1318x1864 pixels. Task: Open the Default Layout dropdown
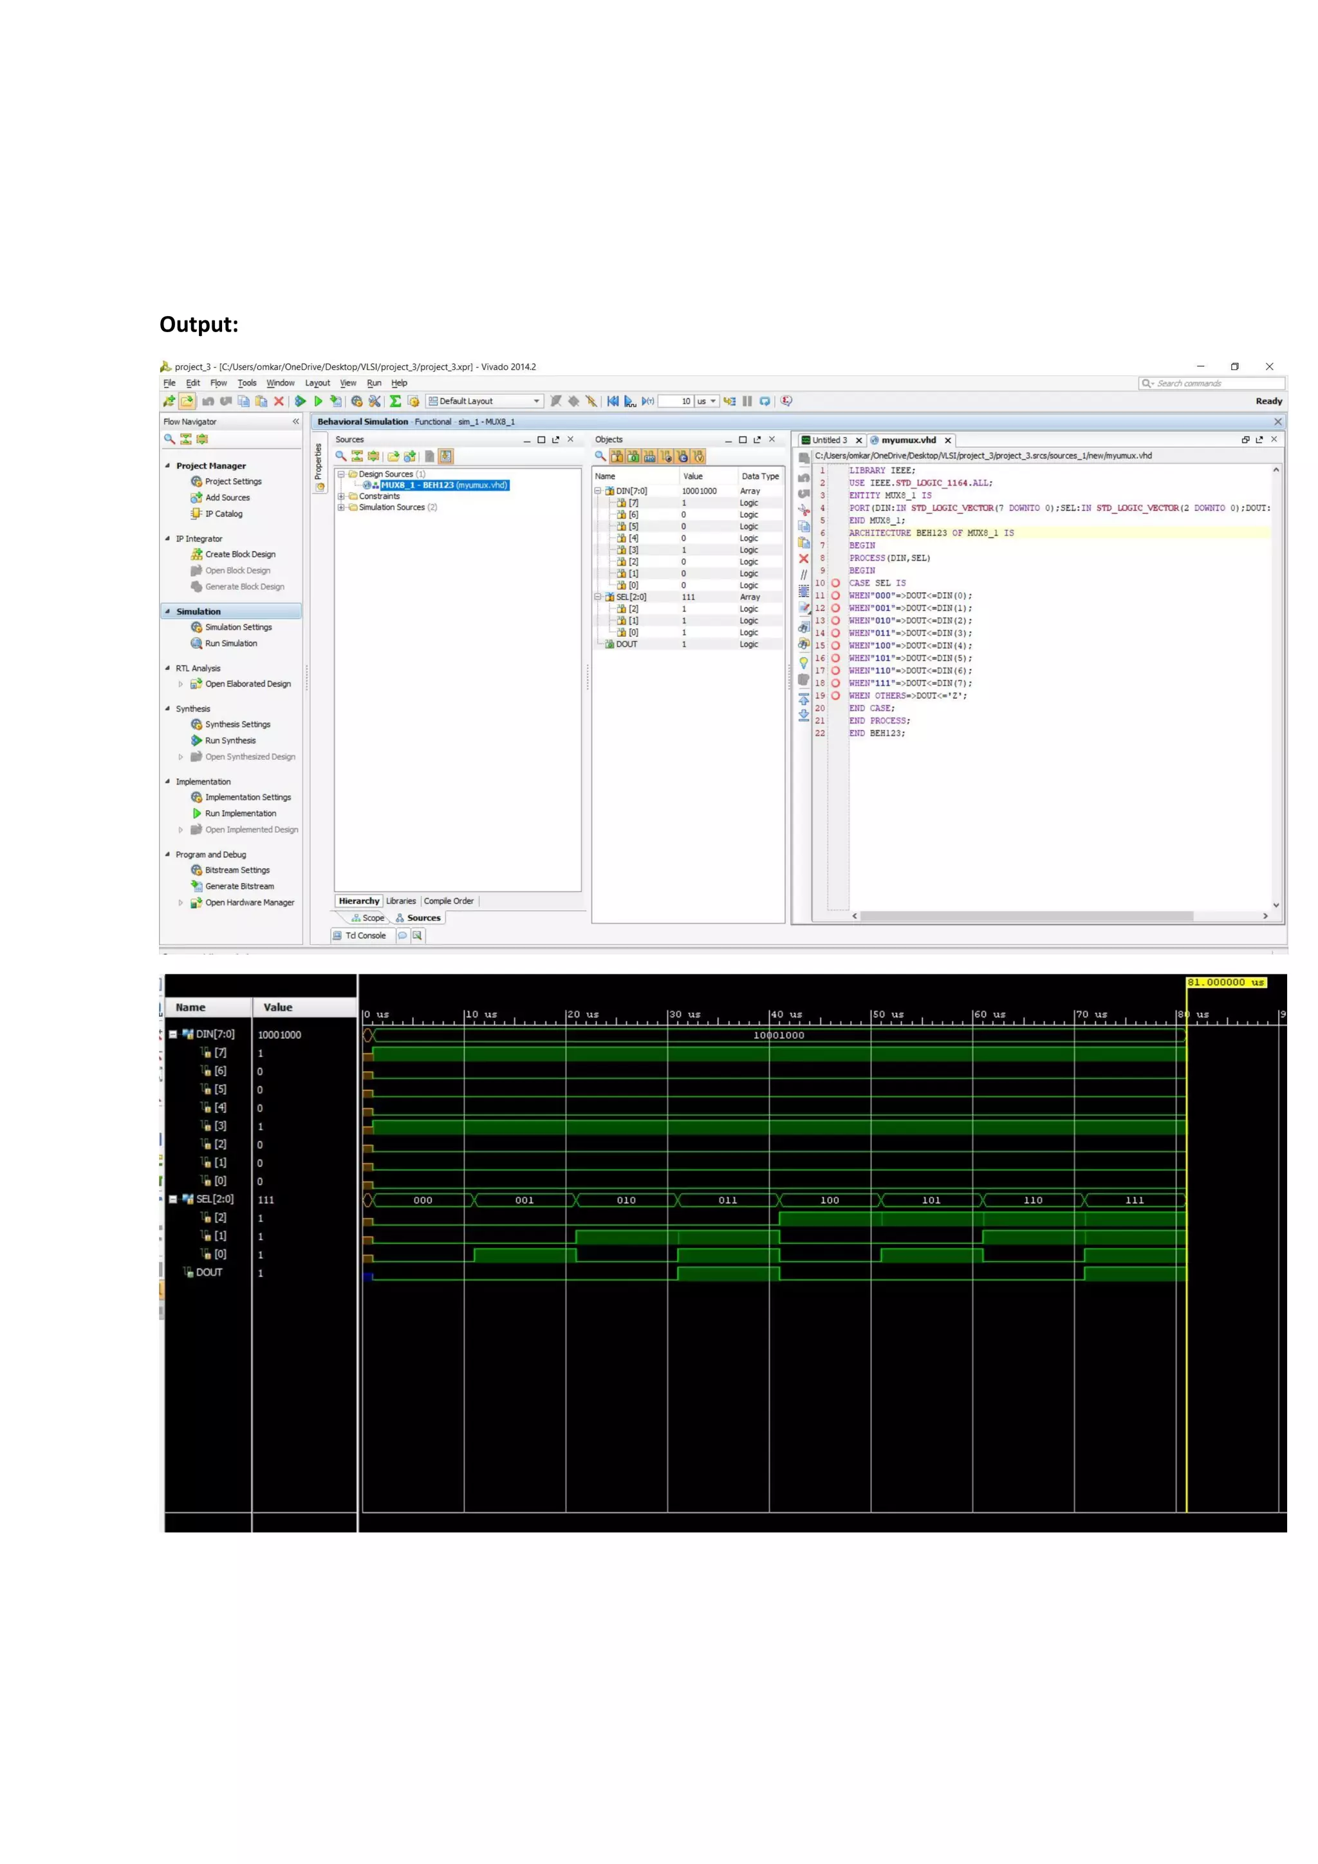coord(485,401)
